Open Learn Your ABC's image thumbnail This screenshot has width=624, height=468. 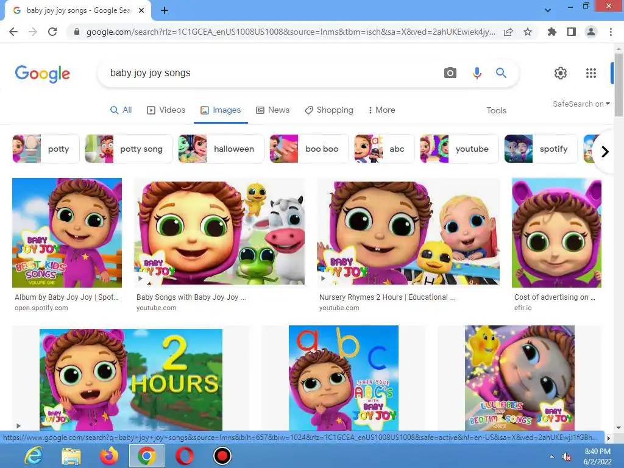coord(344,378)
